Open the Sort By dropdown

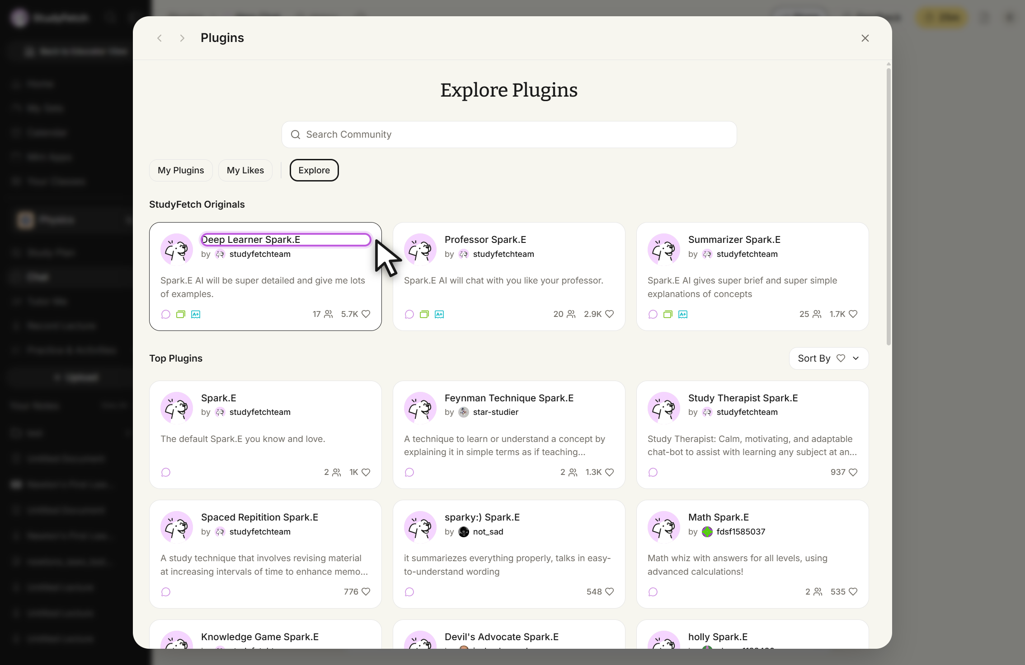click(829, 358)
